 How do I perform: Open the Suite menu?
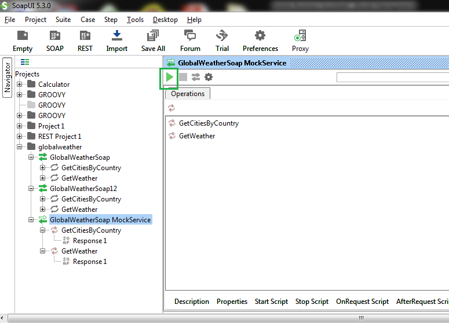63,20
